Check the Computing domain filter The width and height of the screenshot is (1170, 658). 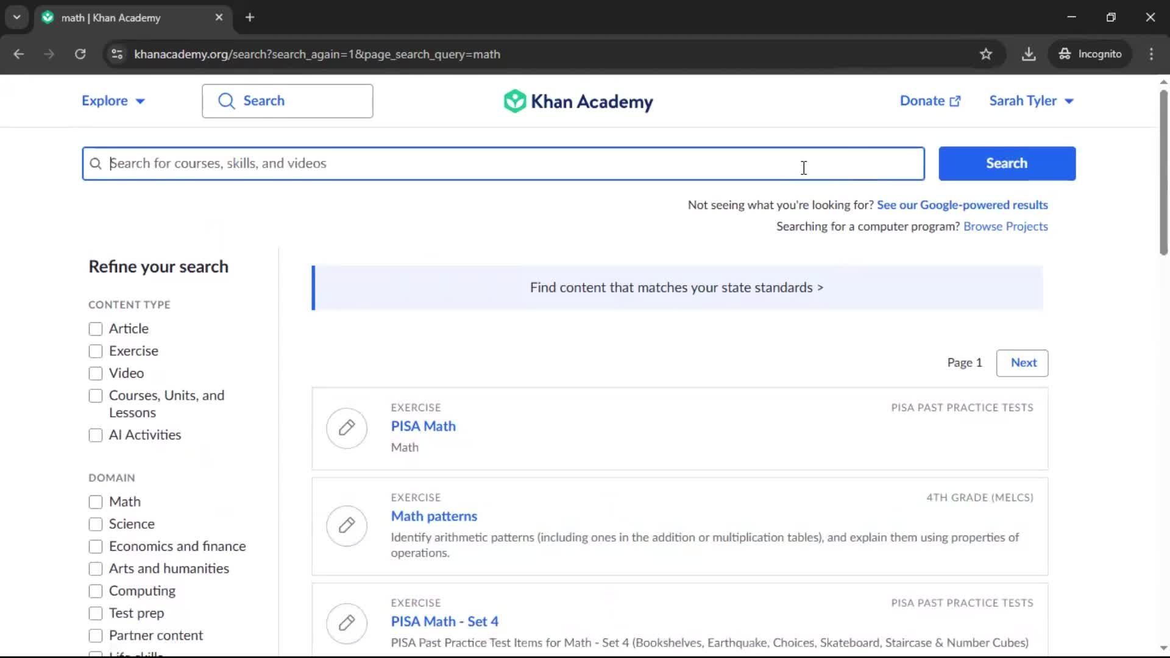pyautogui.click(x=96, y=592)
